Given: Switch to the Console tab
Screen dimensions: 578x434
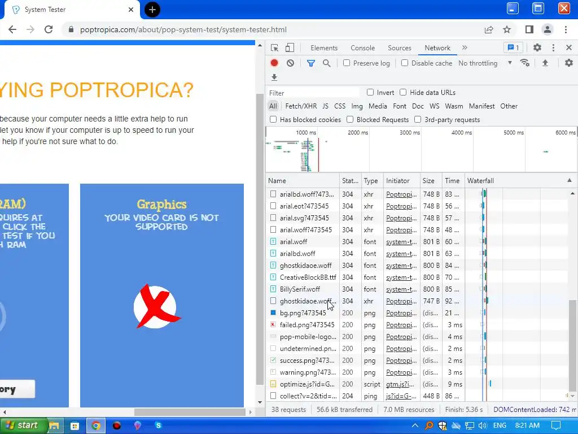Looking at the screenshot, I should click(362, 48).
